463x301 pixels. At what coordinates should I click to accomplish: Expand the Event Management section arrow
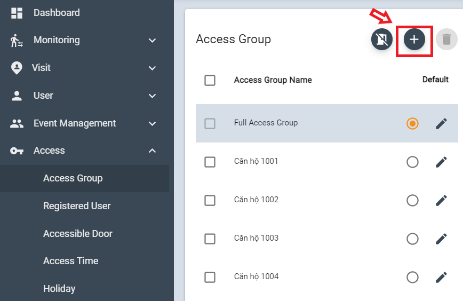coord(152,124)
